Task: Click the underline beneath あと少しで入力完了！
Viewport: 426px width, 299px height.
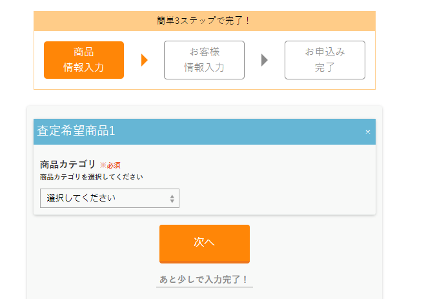Action: (x=205, y=287)
